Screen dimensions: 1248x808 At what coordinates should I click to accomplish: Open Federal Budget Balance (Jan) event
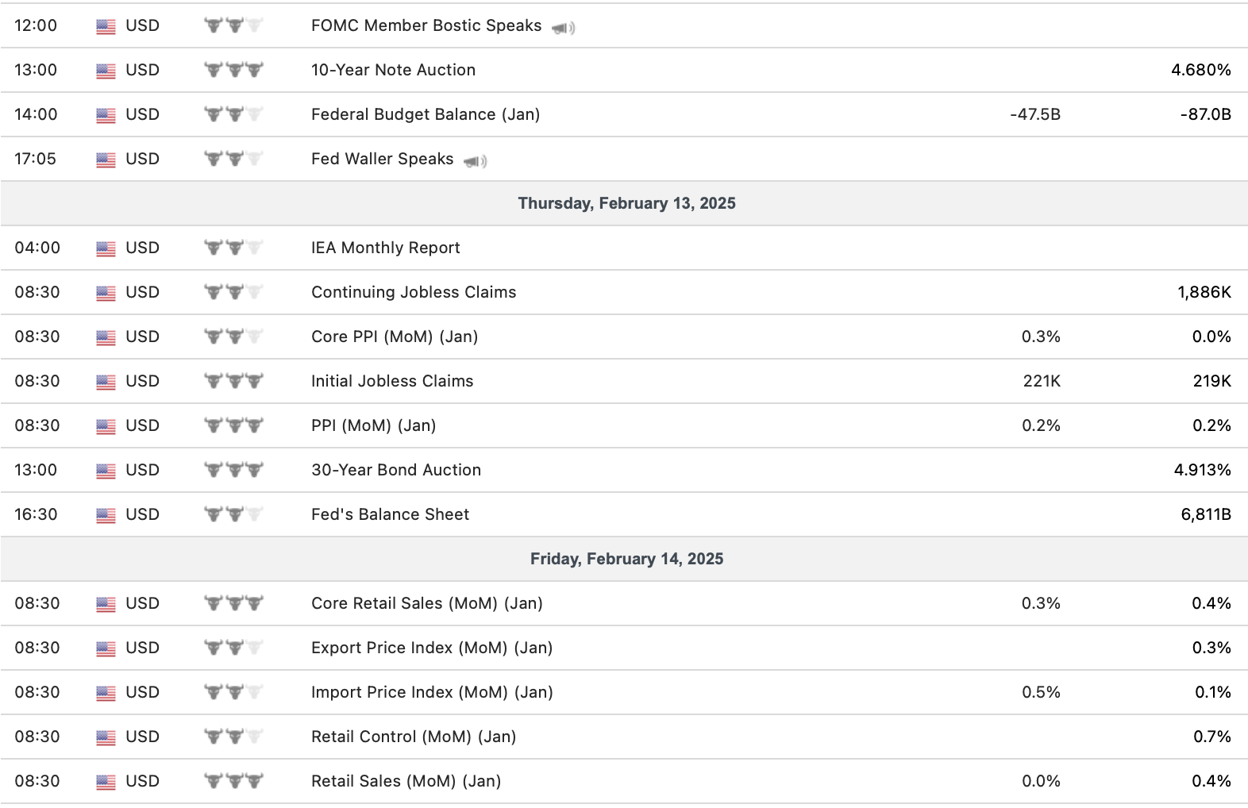coord(425,114)
